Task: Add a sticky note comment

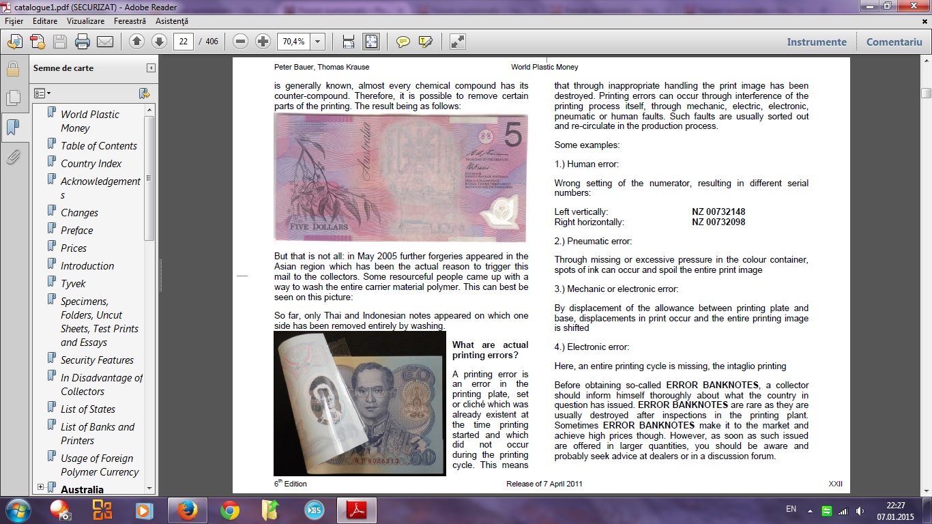Action: tap(403, 42)
